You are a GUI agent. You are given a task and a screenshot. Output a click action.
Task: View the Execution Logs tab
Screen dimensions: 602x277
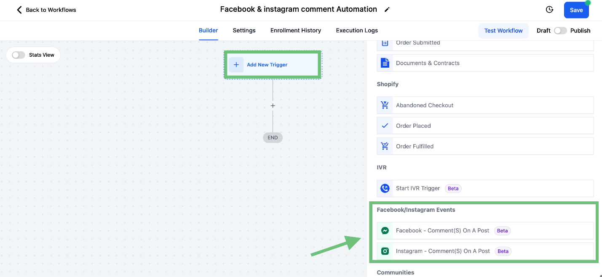(357, 31)
